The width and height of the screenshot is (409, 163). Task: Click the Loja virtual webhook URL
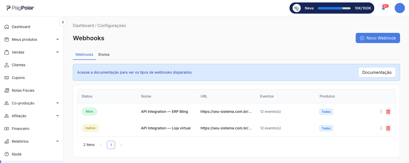point(226,128)
